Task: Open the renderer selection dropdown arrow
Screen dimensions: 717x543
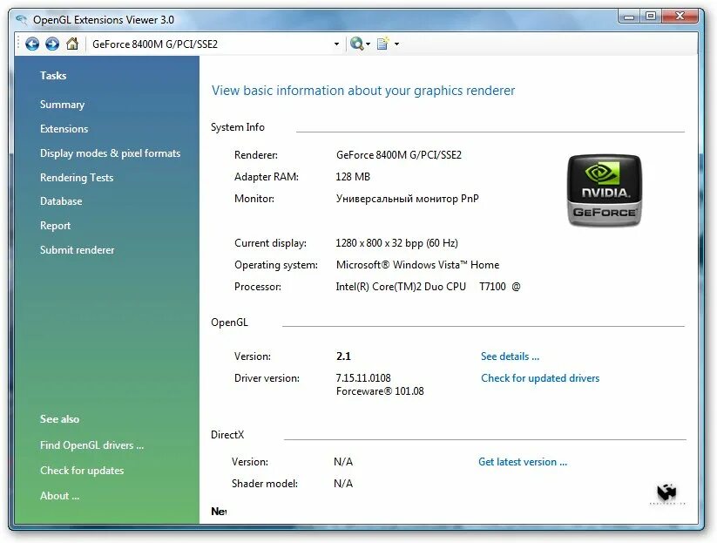Action: [x=336, y=44]
